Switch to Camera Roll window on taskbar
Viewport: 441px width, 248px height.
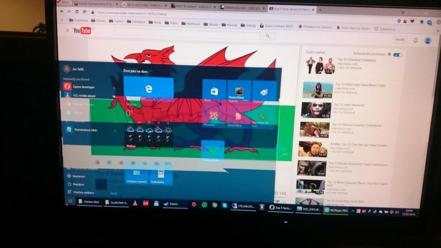pos(89,202)
